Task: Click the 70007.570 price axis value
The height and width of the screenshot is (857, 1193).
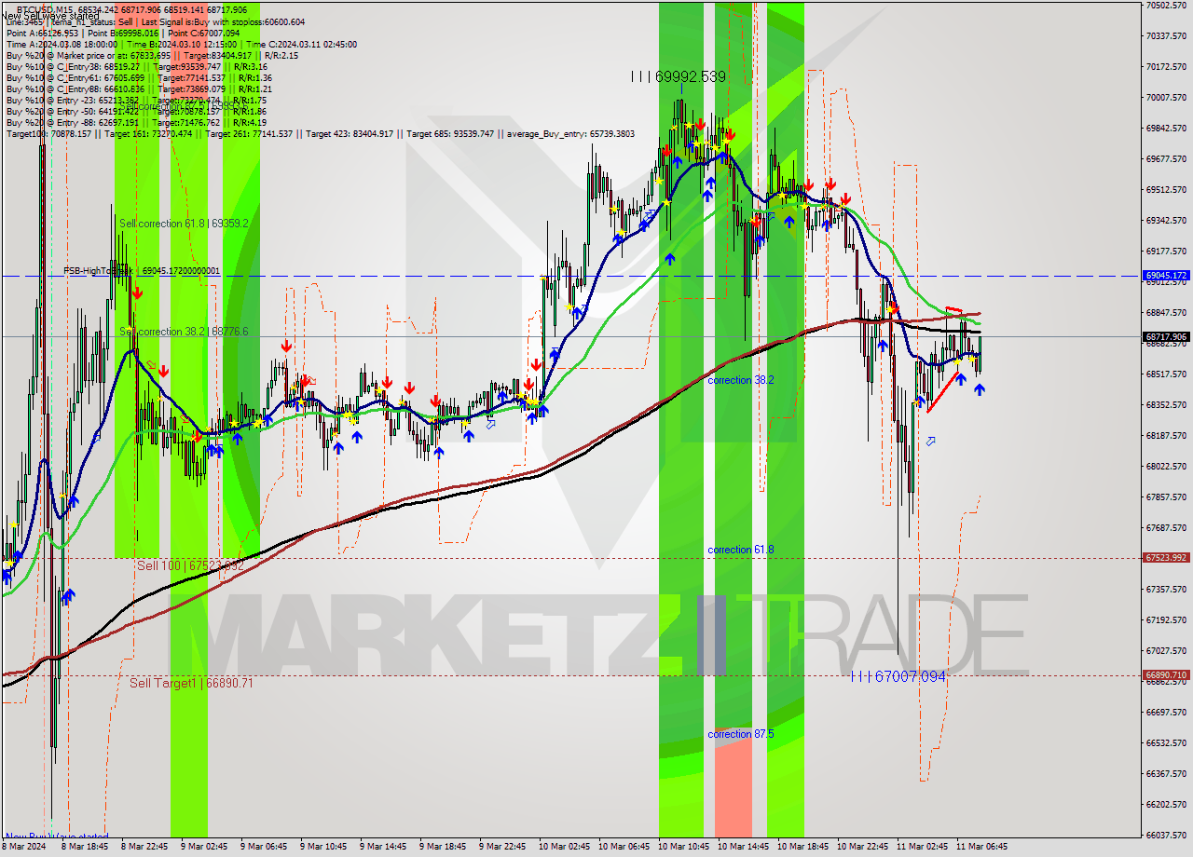Action: point(1166,97)
